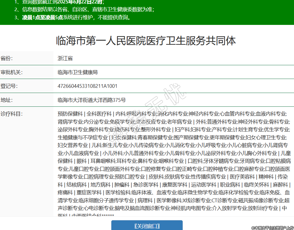This screenshot has height=230, width=294.
Task: Select the address 临海市大洋街道大洋西路375号
Action: point(92,100)
